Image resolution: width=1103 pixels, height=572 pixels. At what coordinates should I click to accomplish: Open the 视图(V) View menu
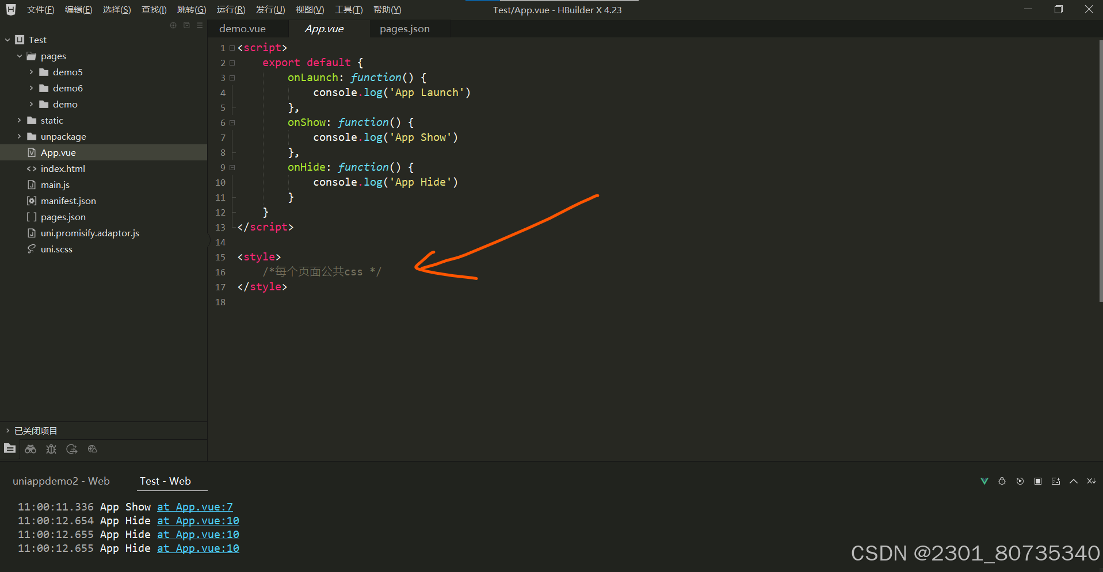(x=310, y=10)
